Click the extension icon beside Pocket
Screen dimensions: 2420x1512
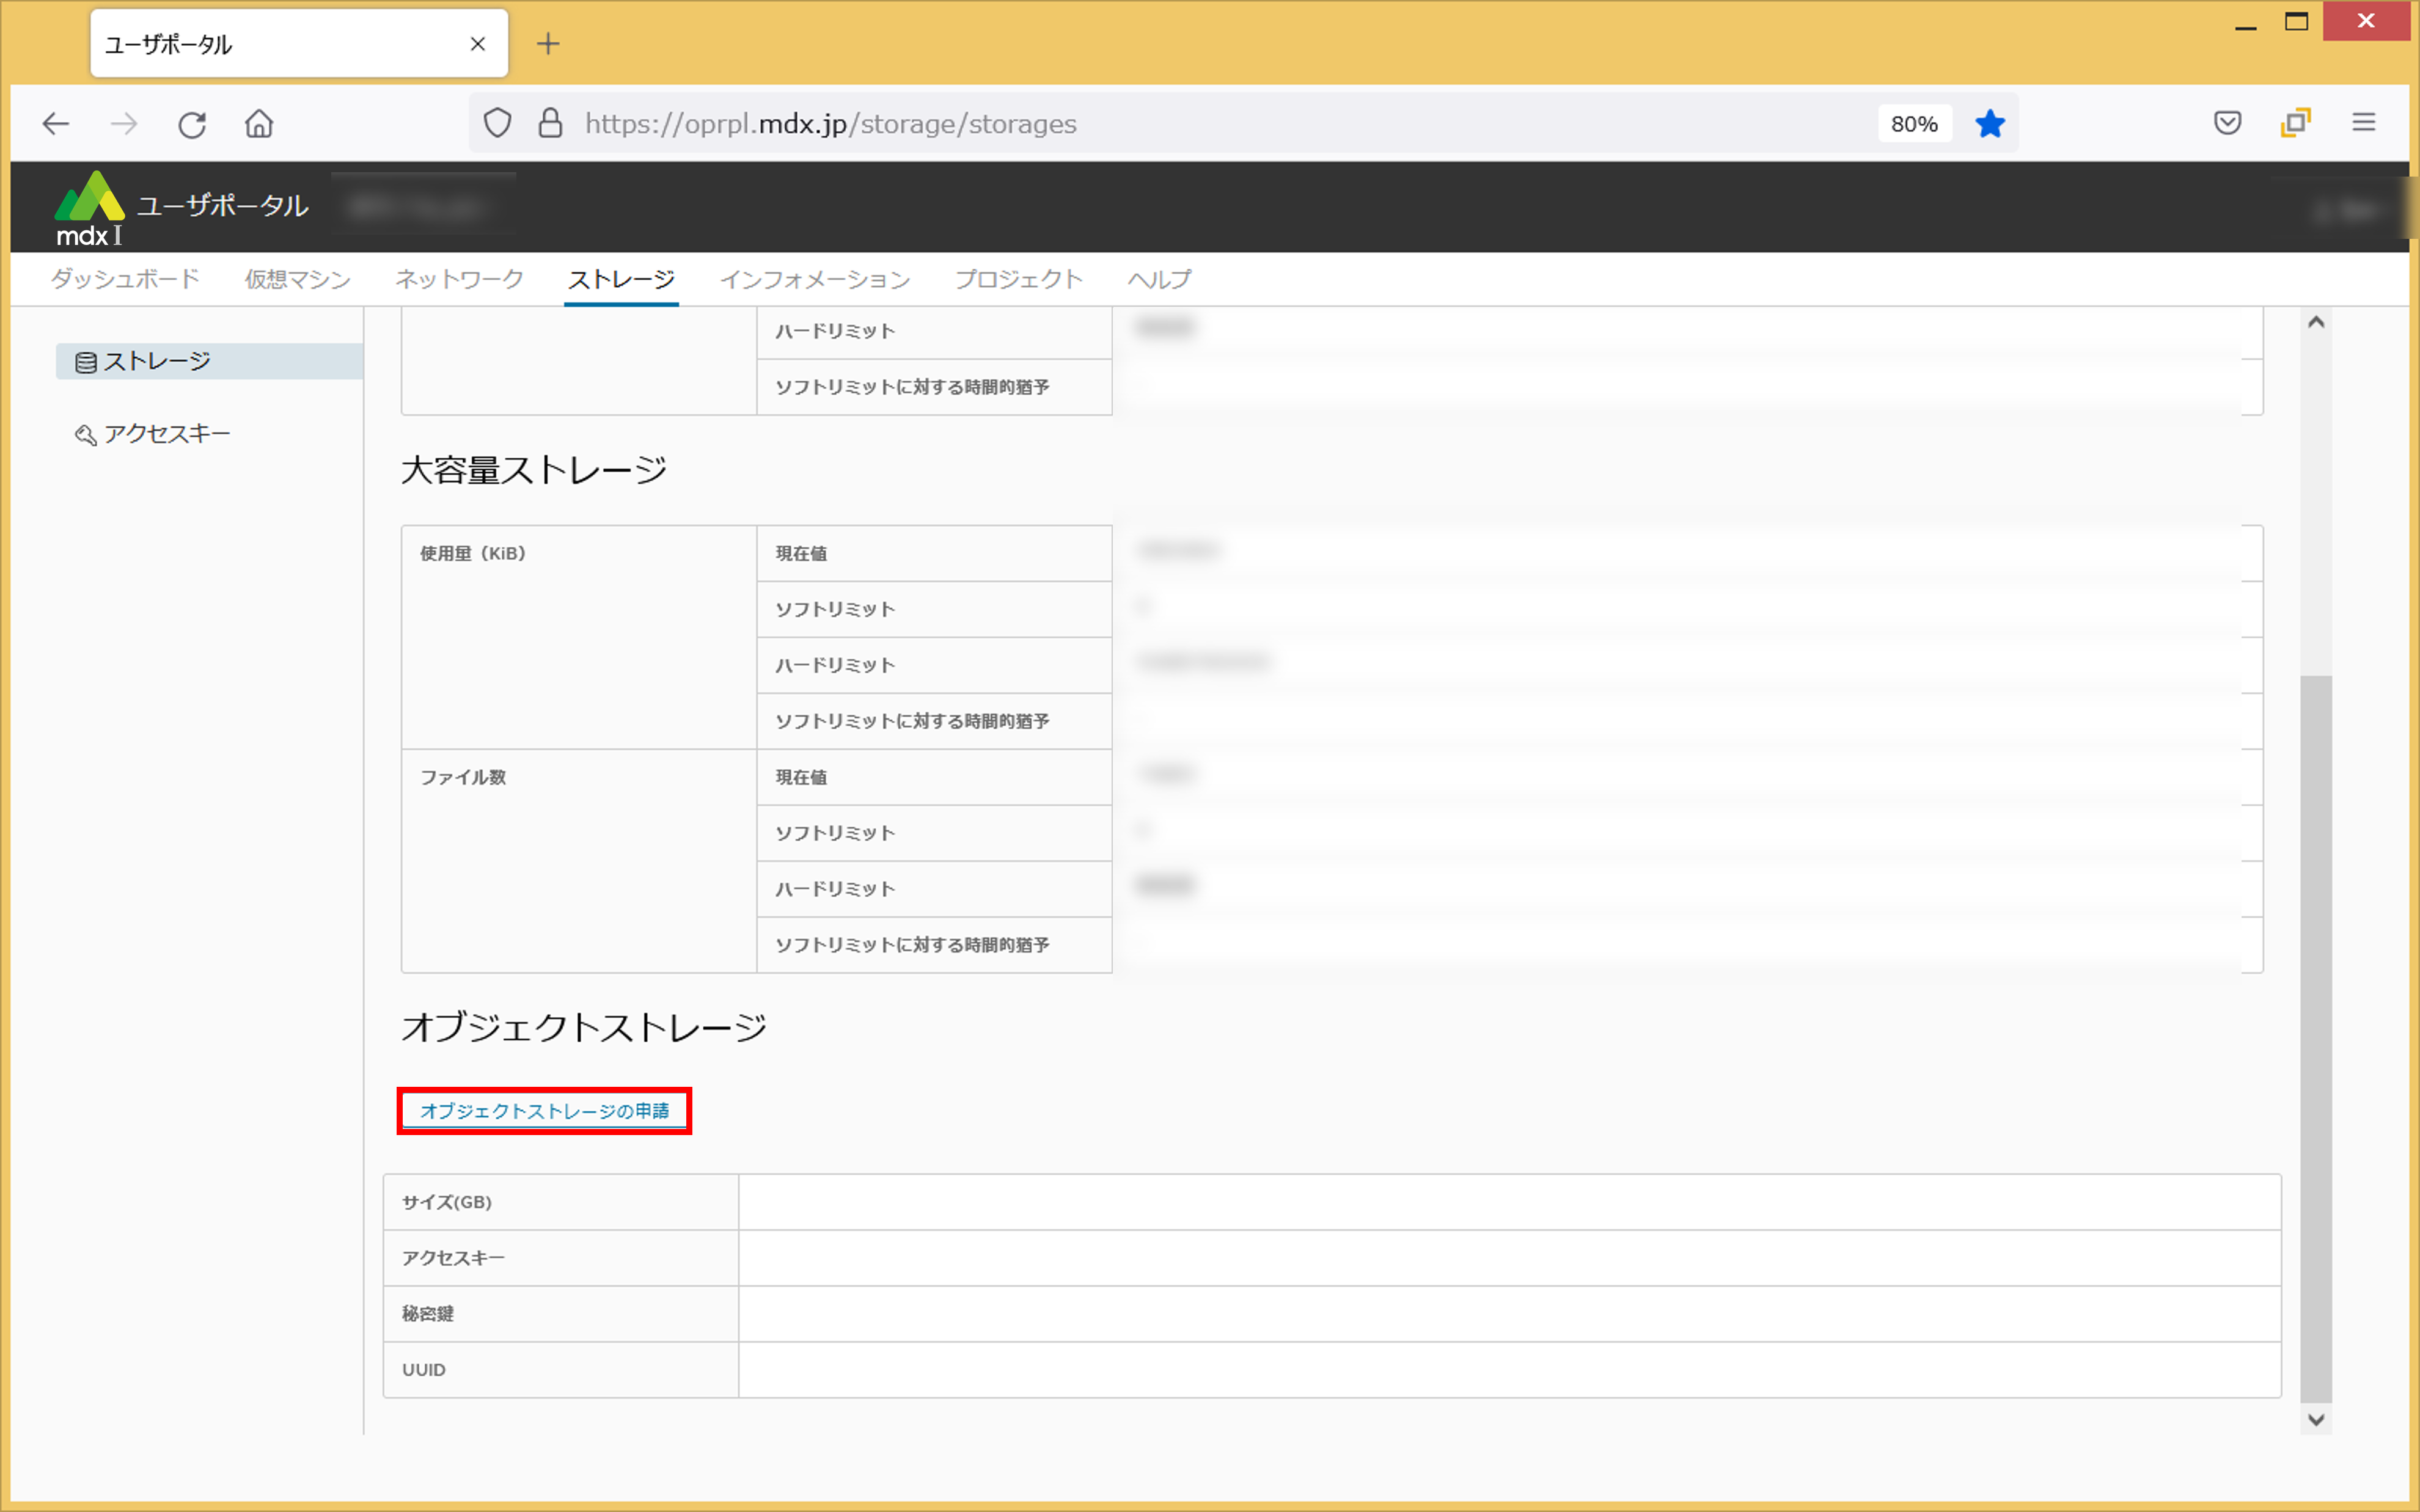pos(2295,123)
